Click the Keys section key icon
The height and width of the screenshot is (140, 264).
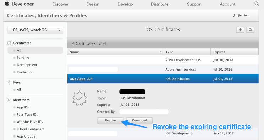(9, 82)
